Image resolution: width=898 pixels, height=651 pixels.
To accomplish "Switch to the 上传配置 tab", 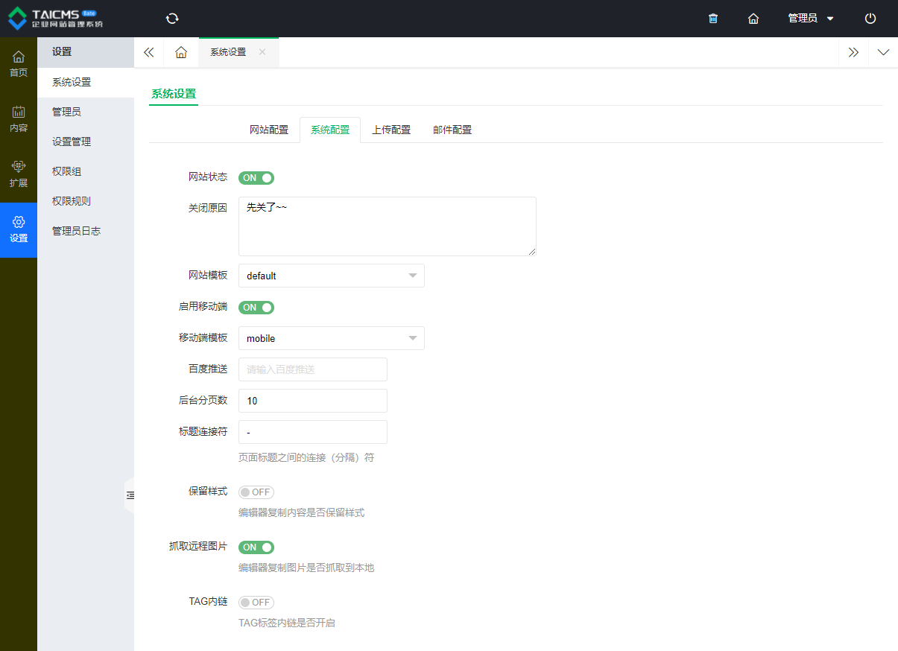I will [391, 130].
